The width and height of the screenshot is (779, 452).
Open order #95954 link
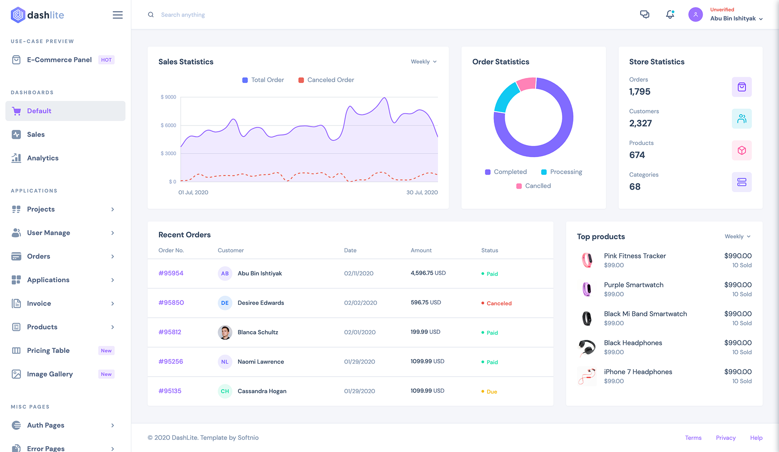(x=171, y=273)
